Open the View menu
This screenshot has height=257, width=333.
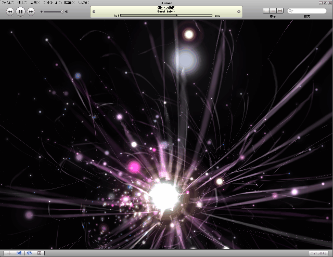coord(35,3)
